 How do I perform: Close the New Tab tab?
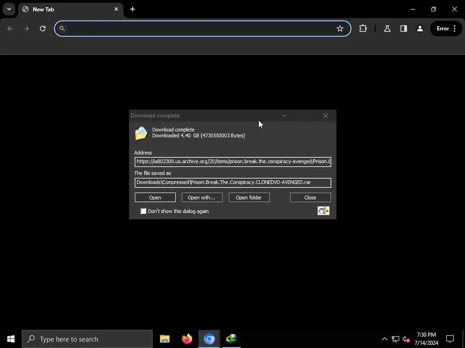point(116,9)
